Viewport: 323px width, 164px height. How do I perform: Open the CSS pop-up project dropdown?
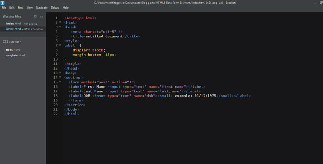coord(12,42)
